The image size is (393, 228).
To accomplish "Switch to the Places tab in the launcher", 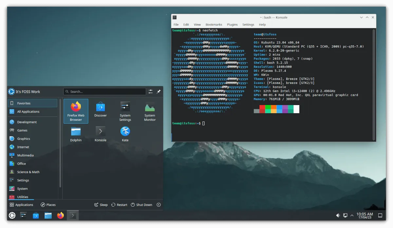I will tap(48, 204).
